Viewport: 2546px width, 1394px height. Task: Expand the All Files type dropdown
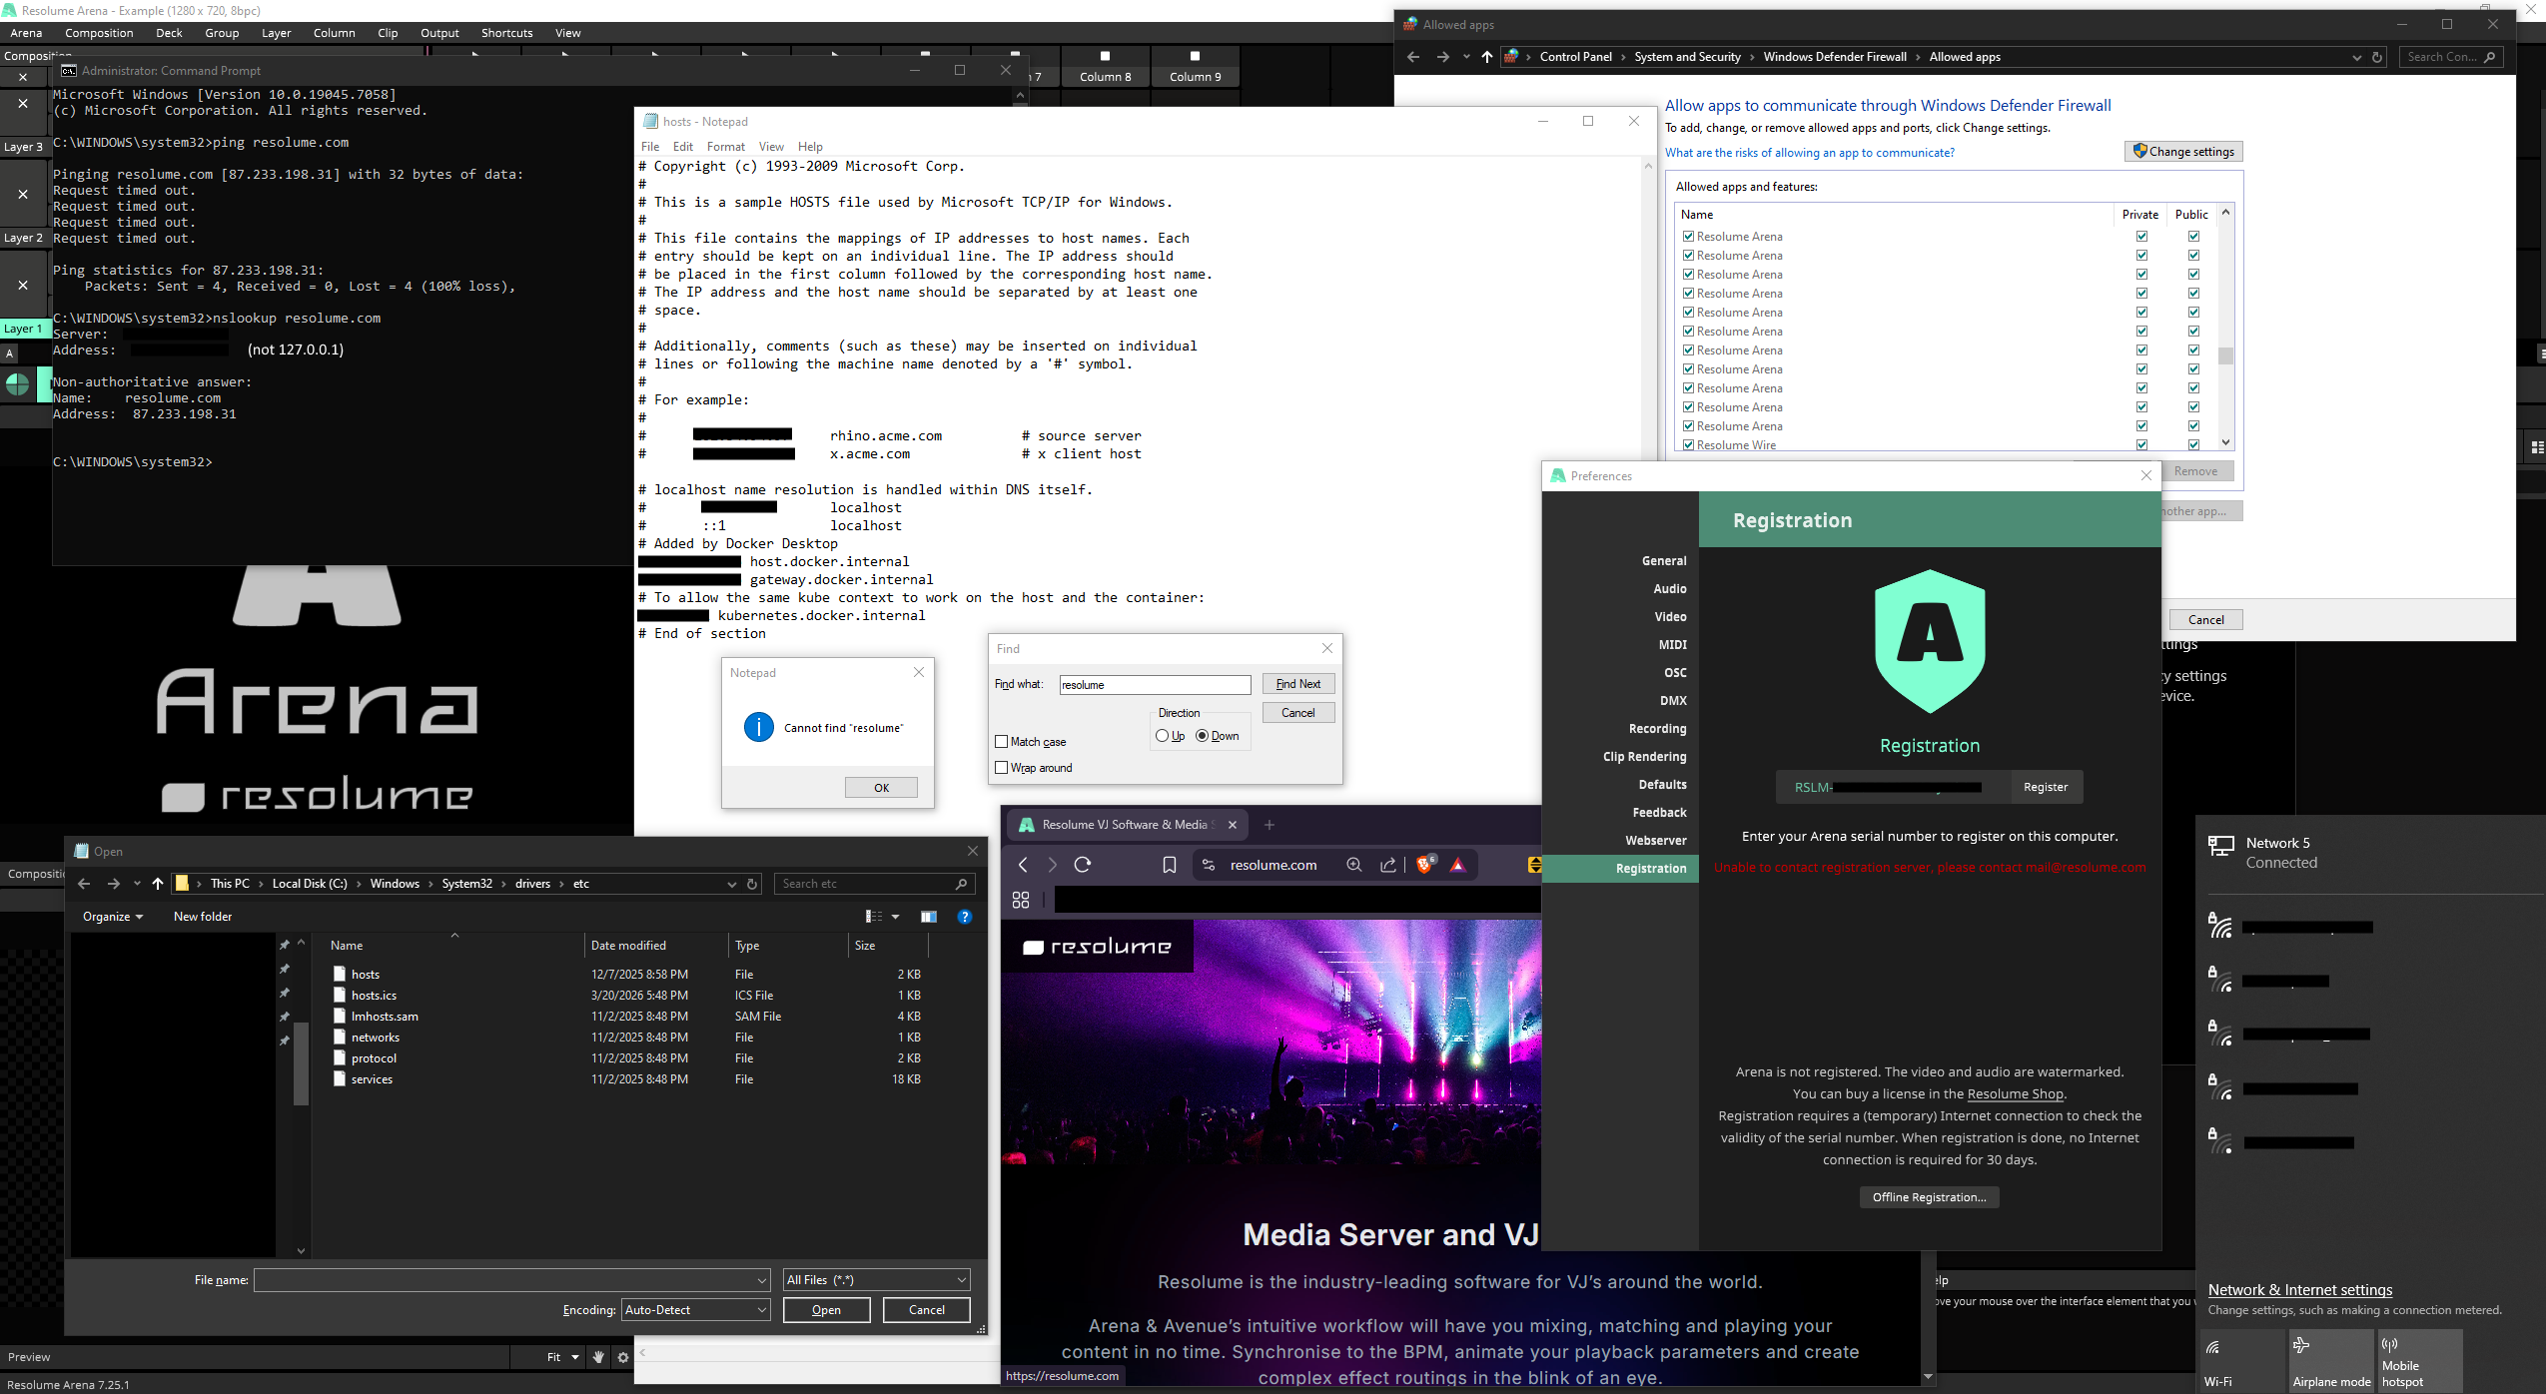point(876,1280)
